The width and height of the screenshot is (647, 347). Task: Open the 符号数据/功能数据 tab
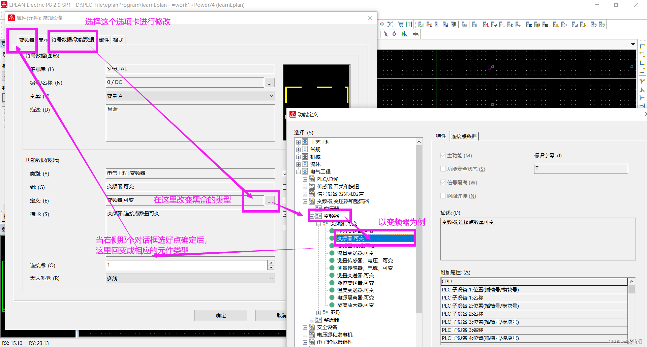click(73, 39)
